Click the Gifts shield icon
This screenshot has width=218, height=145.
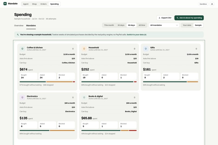point(146,49)
